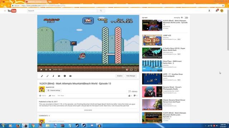Click the MarkVD100 channel avatar
Image resolution: width=229 pixels, height=128 pixels.
42,89
